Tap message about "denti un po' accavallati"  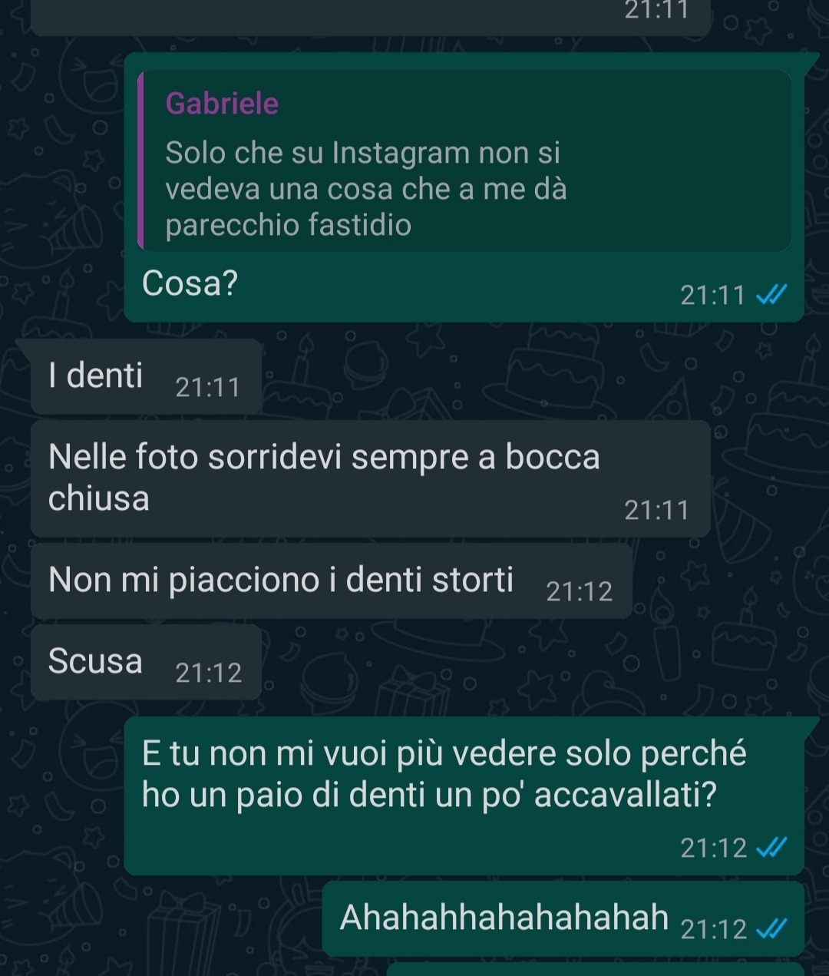[x=464, y=796]
